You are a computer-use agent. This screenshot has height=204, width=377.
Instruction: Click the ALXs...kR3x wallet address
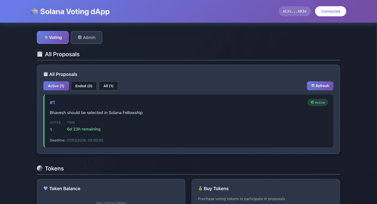click(295, 11)
